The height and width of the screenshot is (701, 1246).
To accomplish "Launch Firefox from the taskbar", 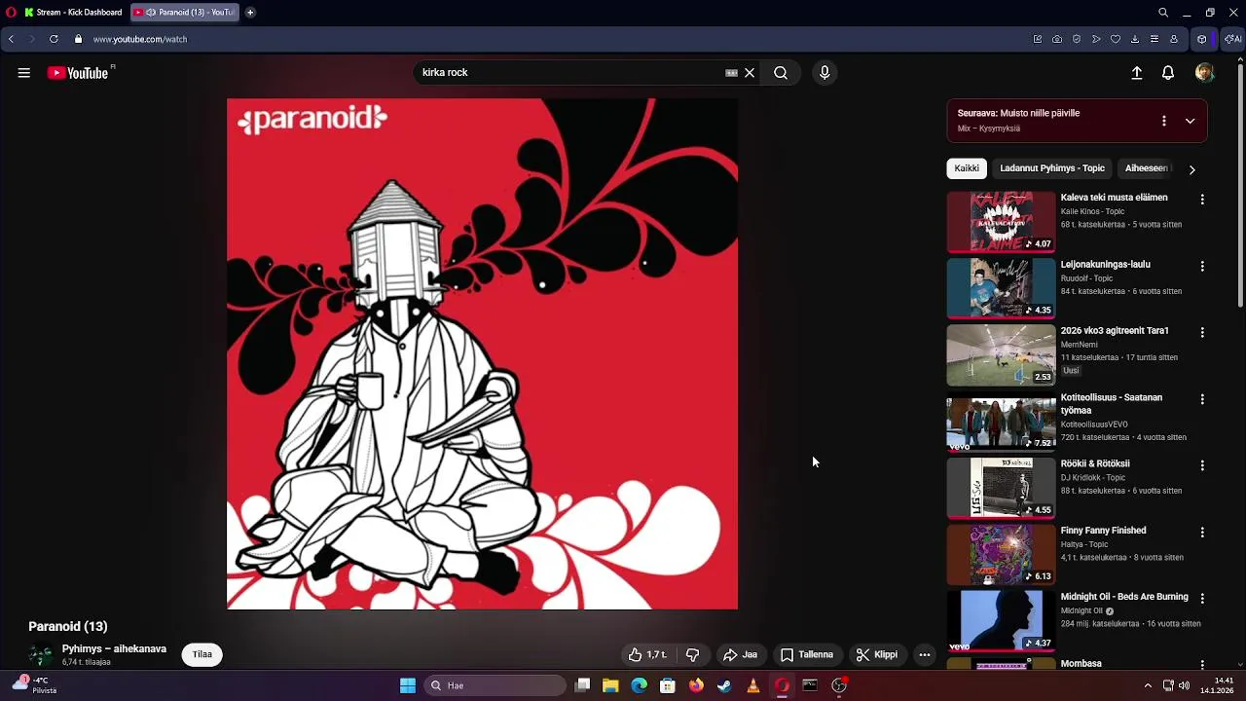I will tap(696, 685).
